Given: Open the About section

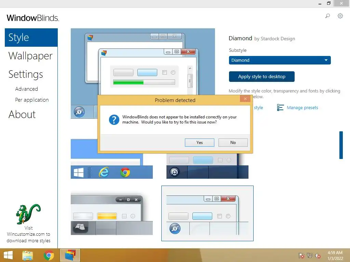Looking at the screenshot, I should coord(22,115).
